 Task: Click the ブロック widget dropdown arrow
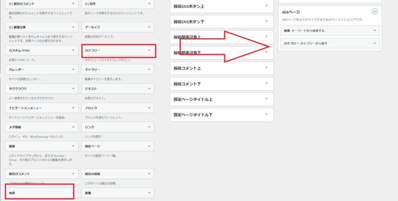point(149,107)
